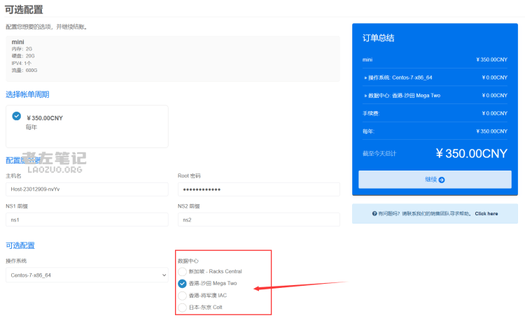Click the NS2 前缀 input field
Screen dimensions: 525x318
[258, 219]
